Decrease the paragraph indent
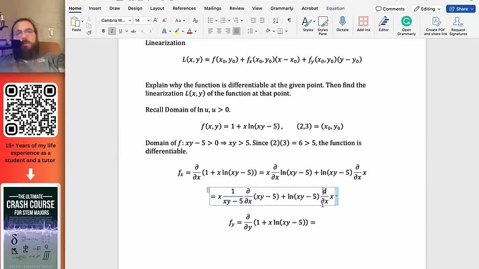 (253, 20)
